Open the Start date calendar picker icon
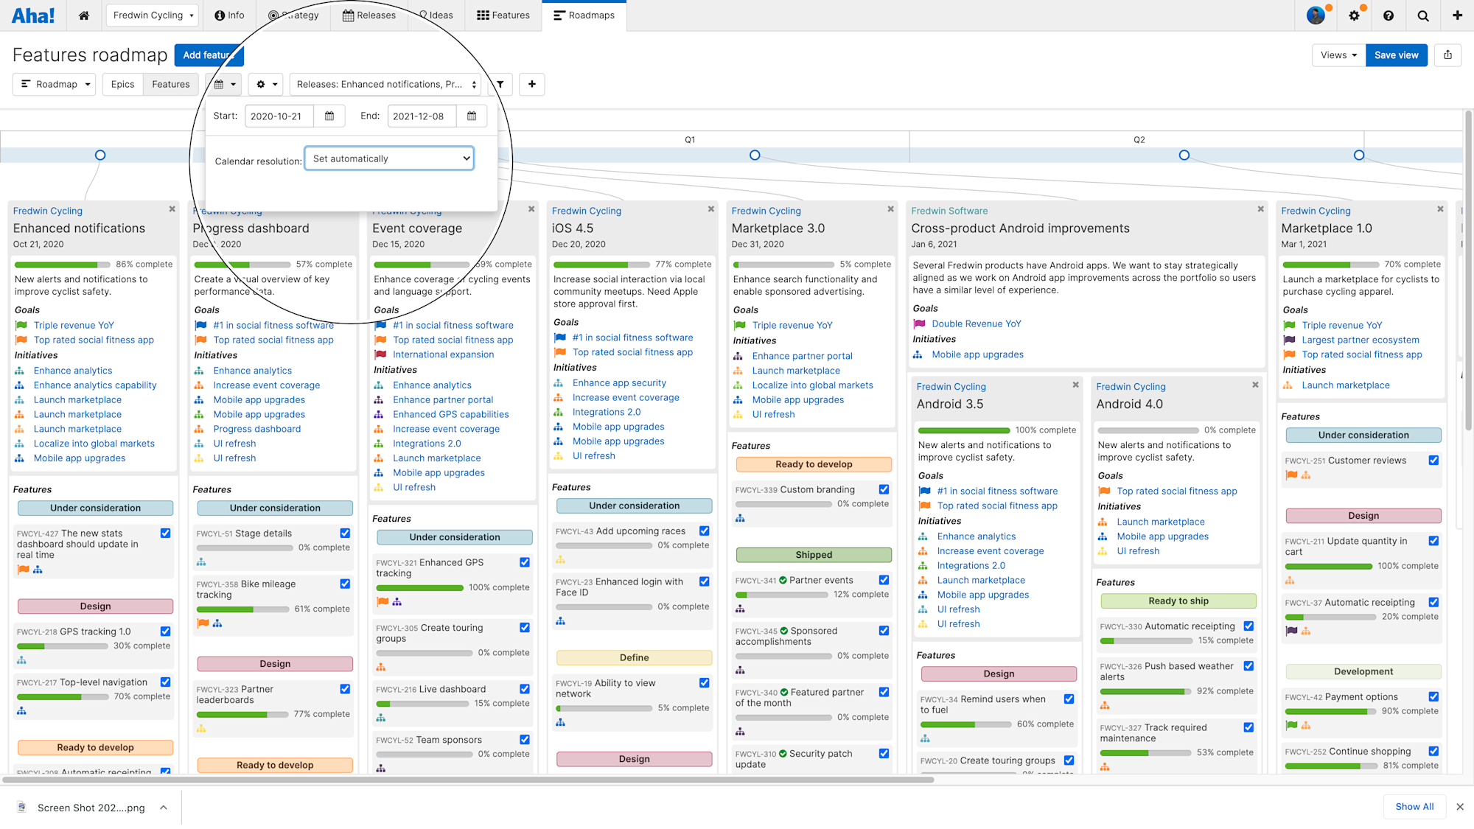The image size is (1474, 829). coord(329,116)
